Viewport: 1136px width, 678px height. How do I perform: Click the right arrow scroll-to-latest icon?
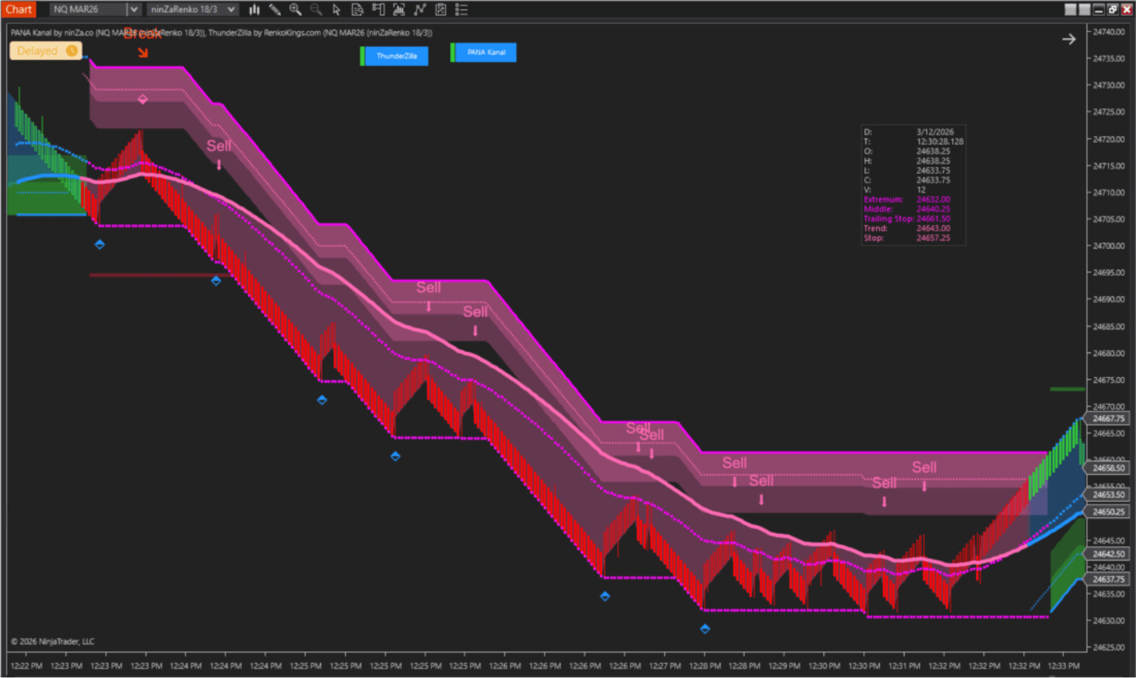tap(1069, 40)
